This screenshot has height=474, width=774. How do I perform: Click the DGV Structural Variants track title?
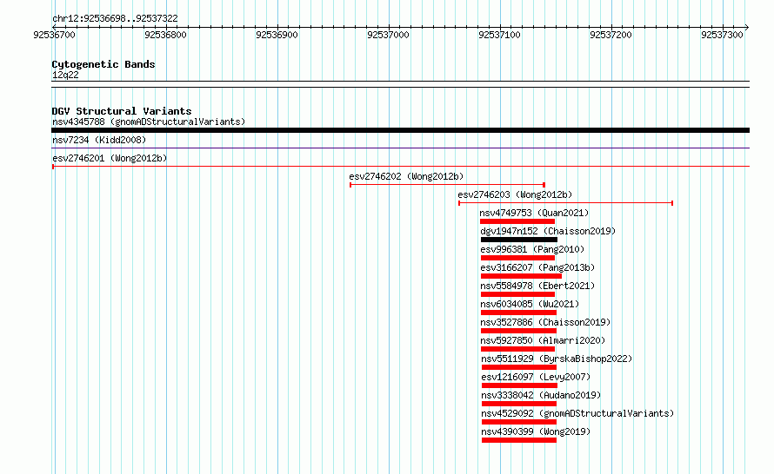[x=122, y=111]
